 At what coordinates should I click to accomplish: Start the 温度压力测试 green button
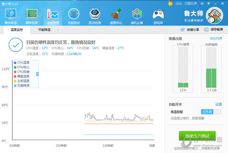pyautogui.click(x=197, y=136)
